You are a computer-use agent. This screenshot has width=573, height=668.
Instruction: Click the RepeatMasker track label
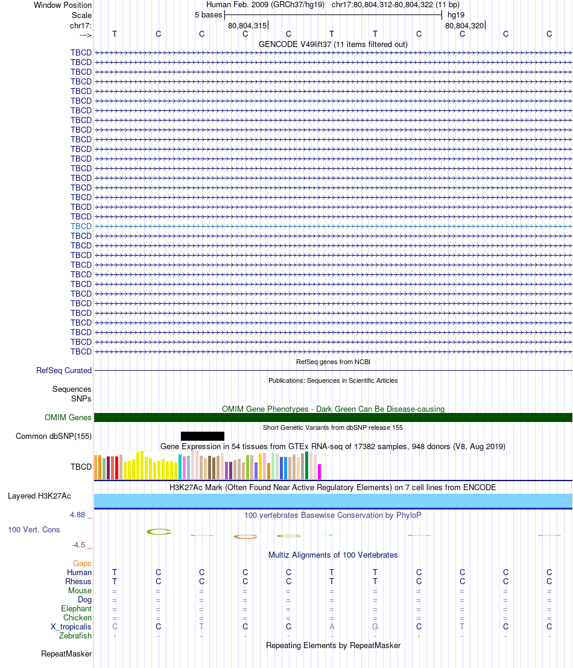(66, 654)
